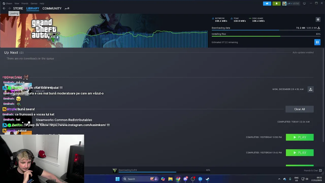Click the DISK USAGE 108.4 MB/s stat
Screen dimensions: 325x183
pos(257,20)
